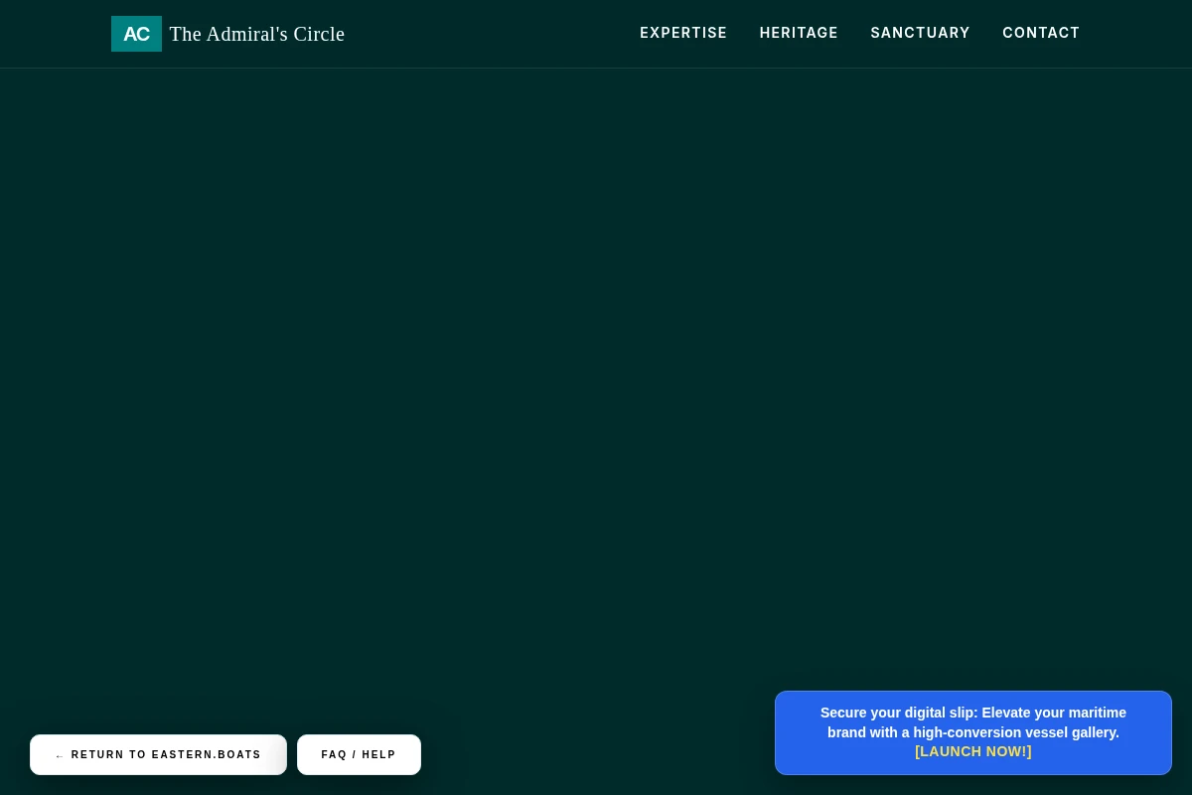Open the Expertise nav item
This screenshot has height=795, width=1192.
(683, 33)
